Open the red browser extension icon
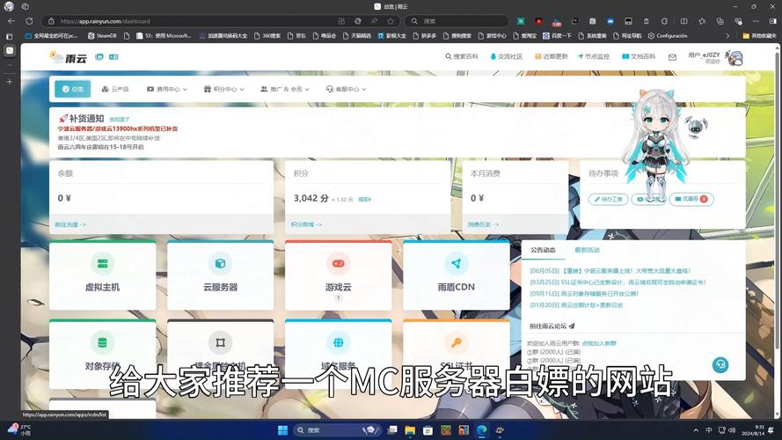 coord(538,21)
